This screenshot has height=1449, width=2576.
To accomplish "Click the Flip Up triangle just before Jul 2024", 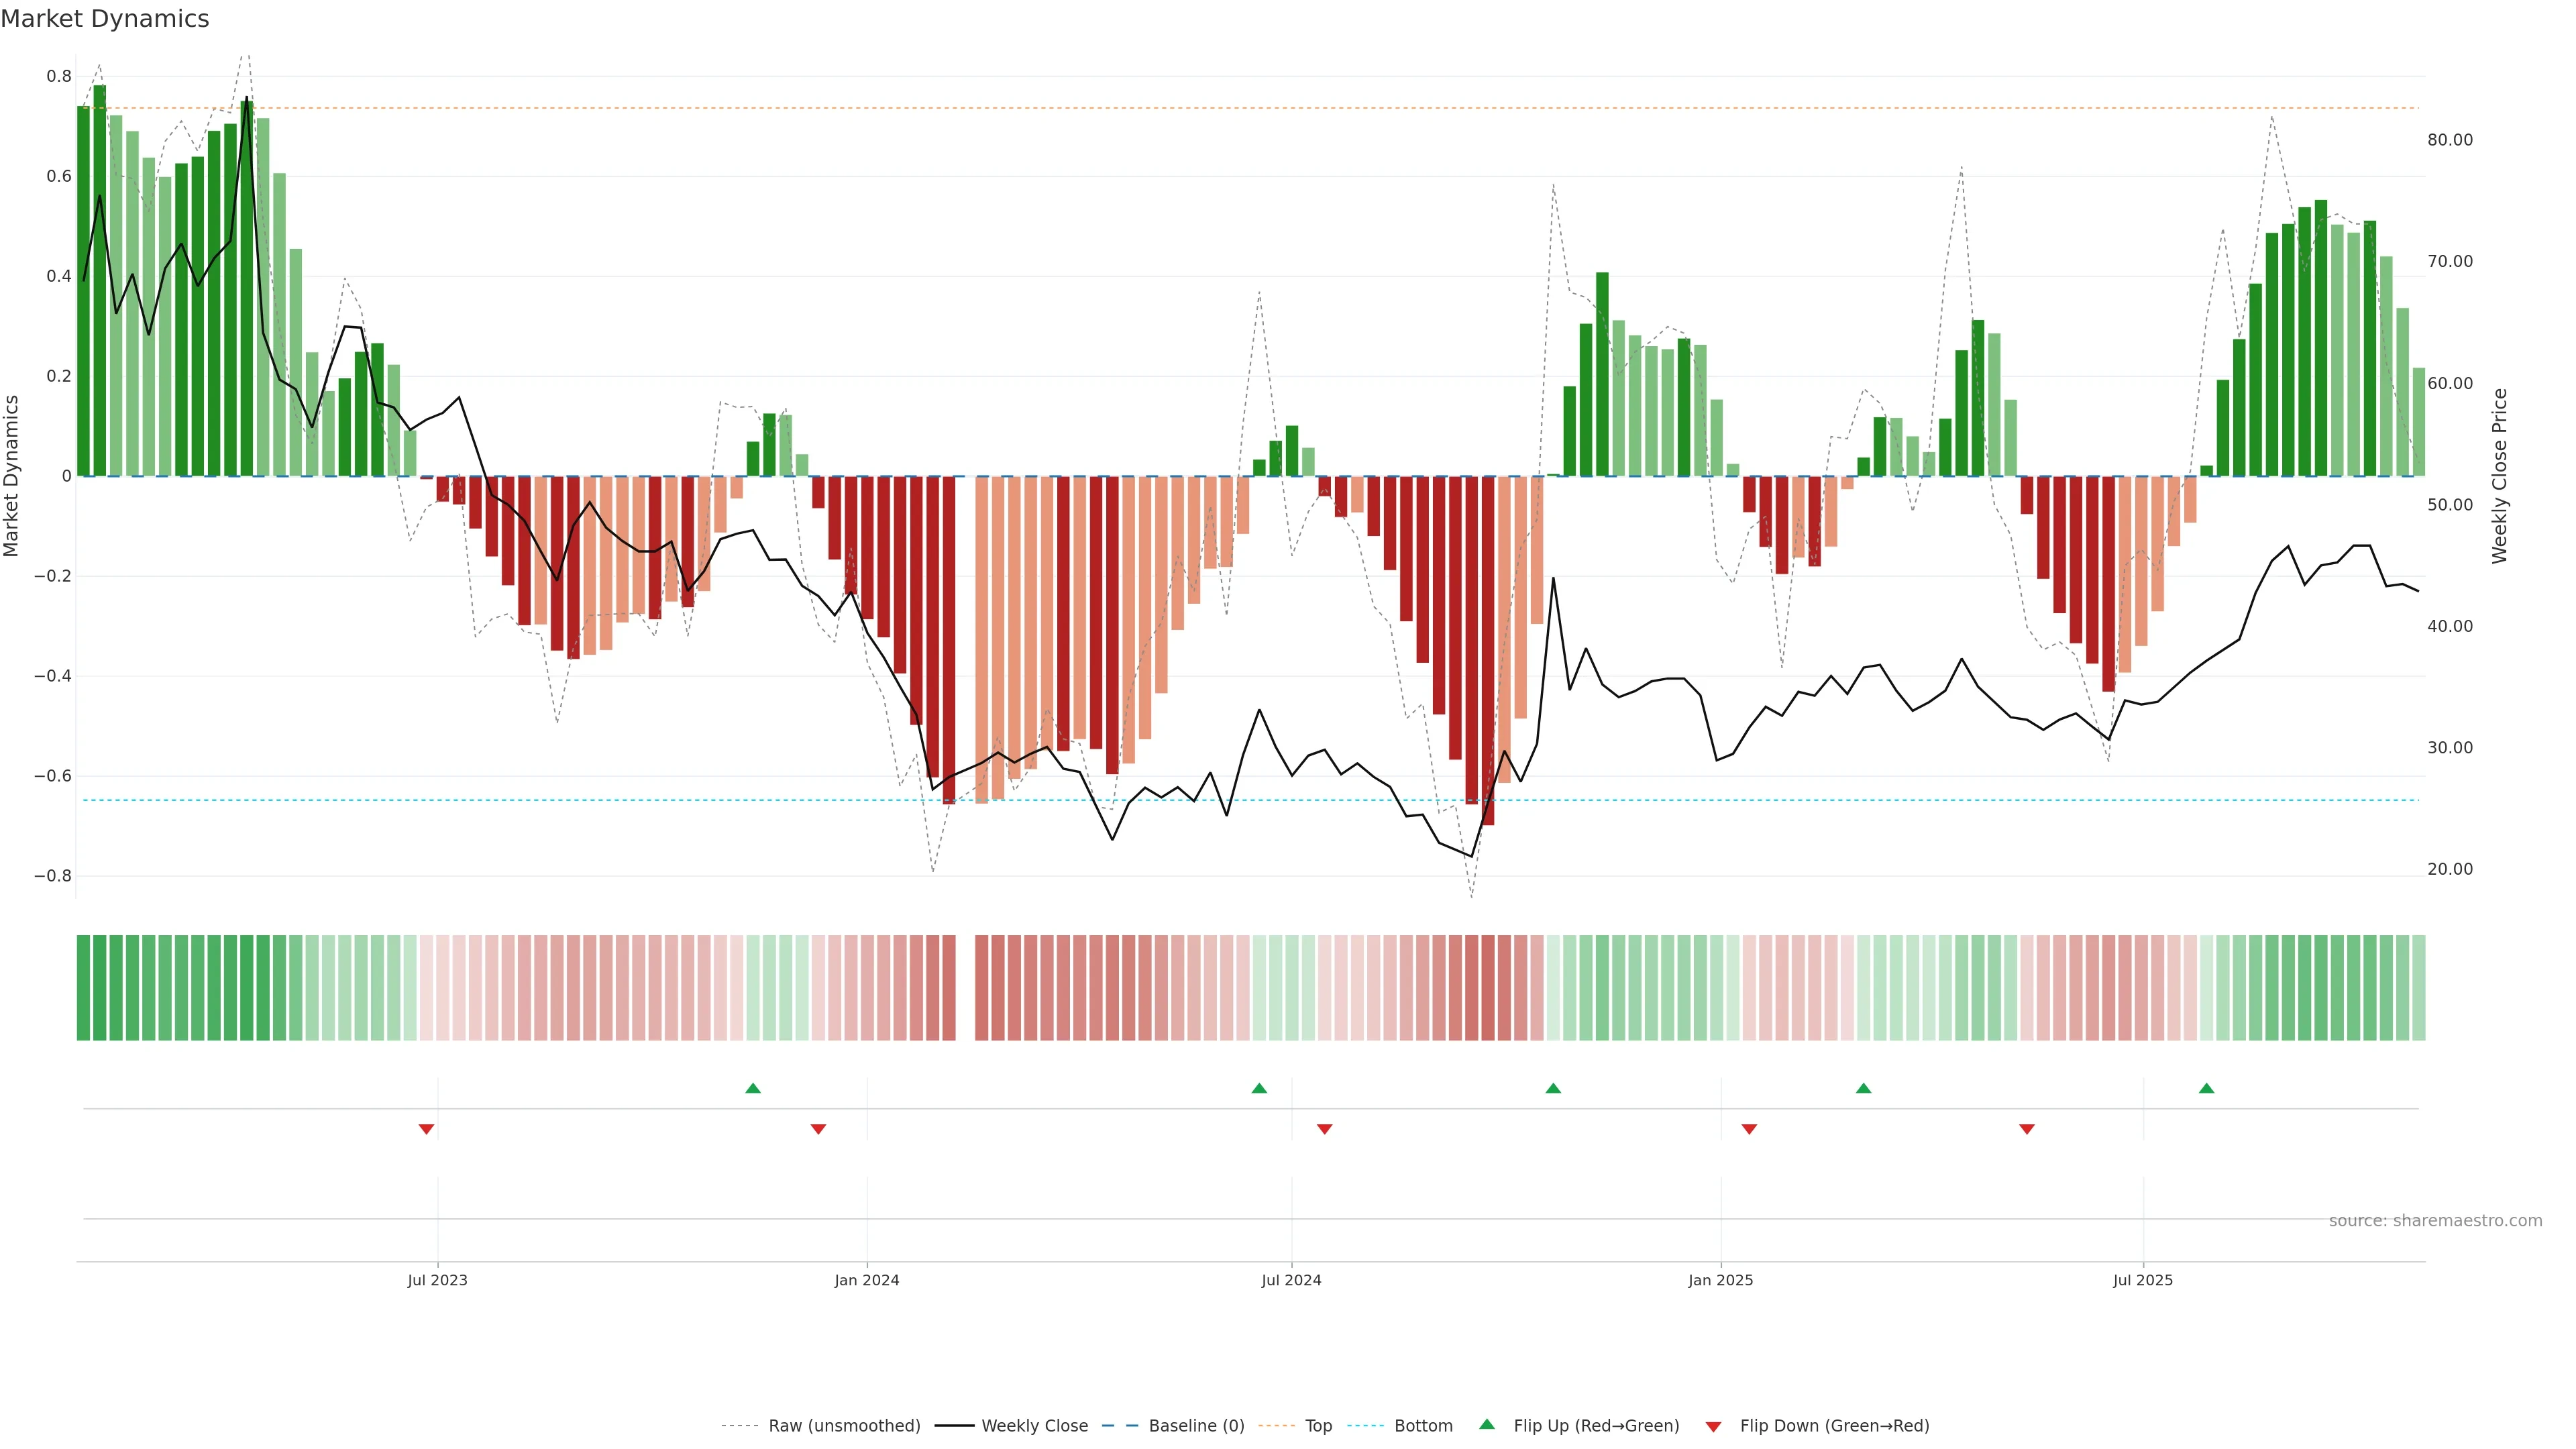I will click(x=1259, y=1088).
